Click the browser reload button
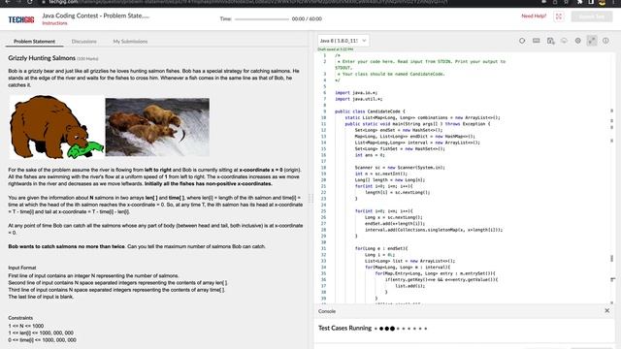 tap(30, 2)
